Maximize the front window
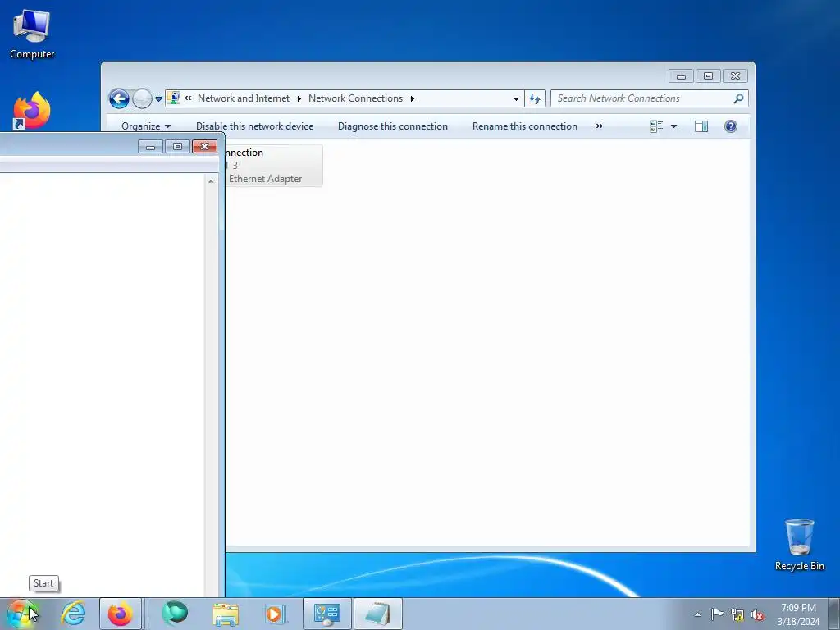 pos(177,146)
